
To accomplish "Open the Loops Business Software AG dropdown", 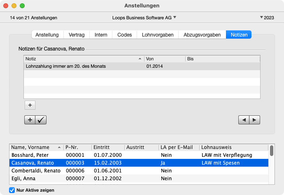I will click(x=144, y=18).
